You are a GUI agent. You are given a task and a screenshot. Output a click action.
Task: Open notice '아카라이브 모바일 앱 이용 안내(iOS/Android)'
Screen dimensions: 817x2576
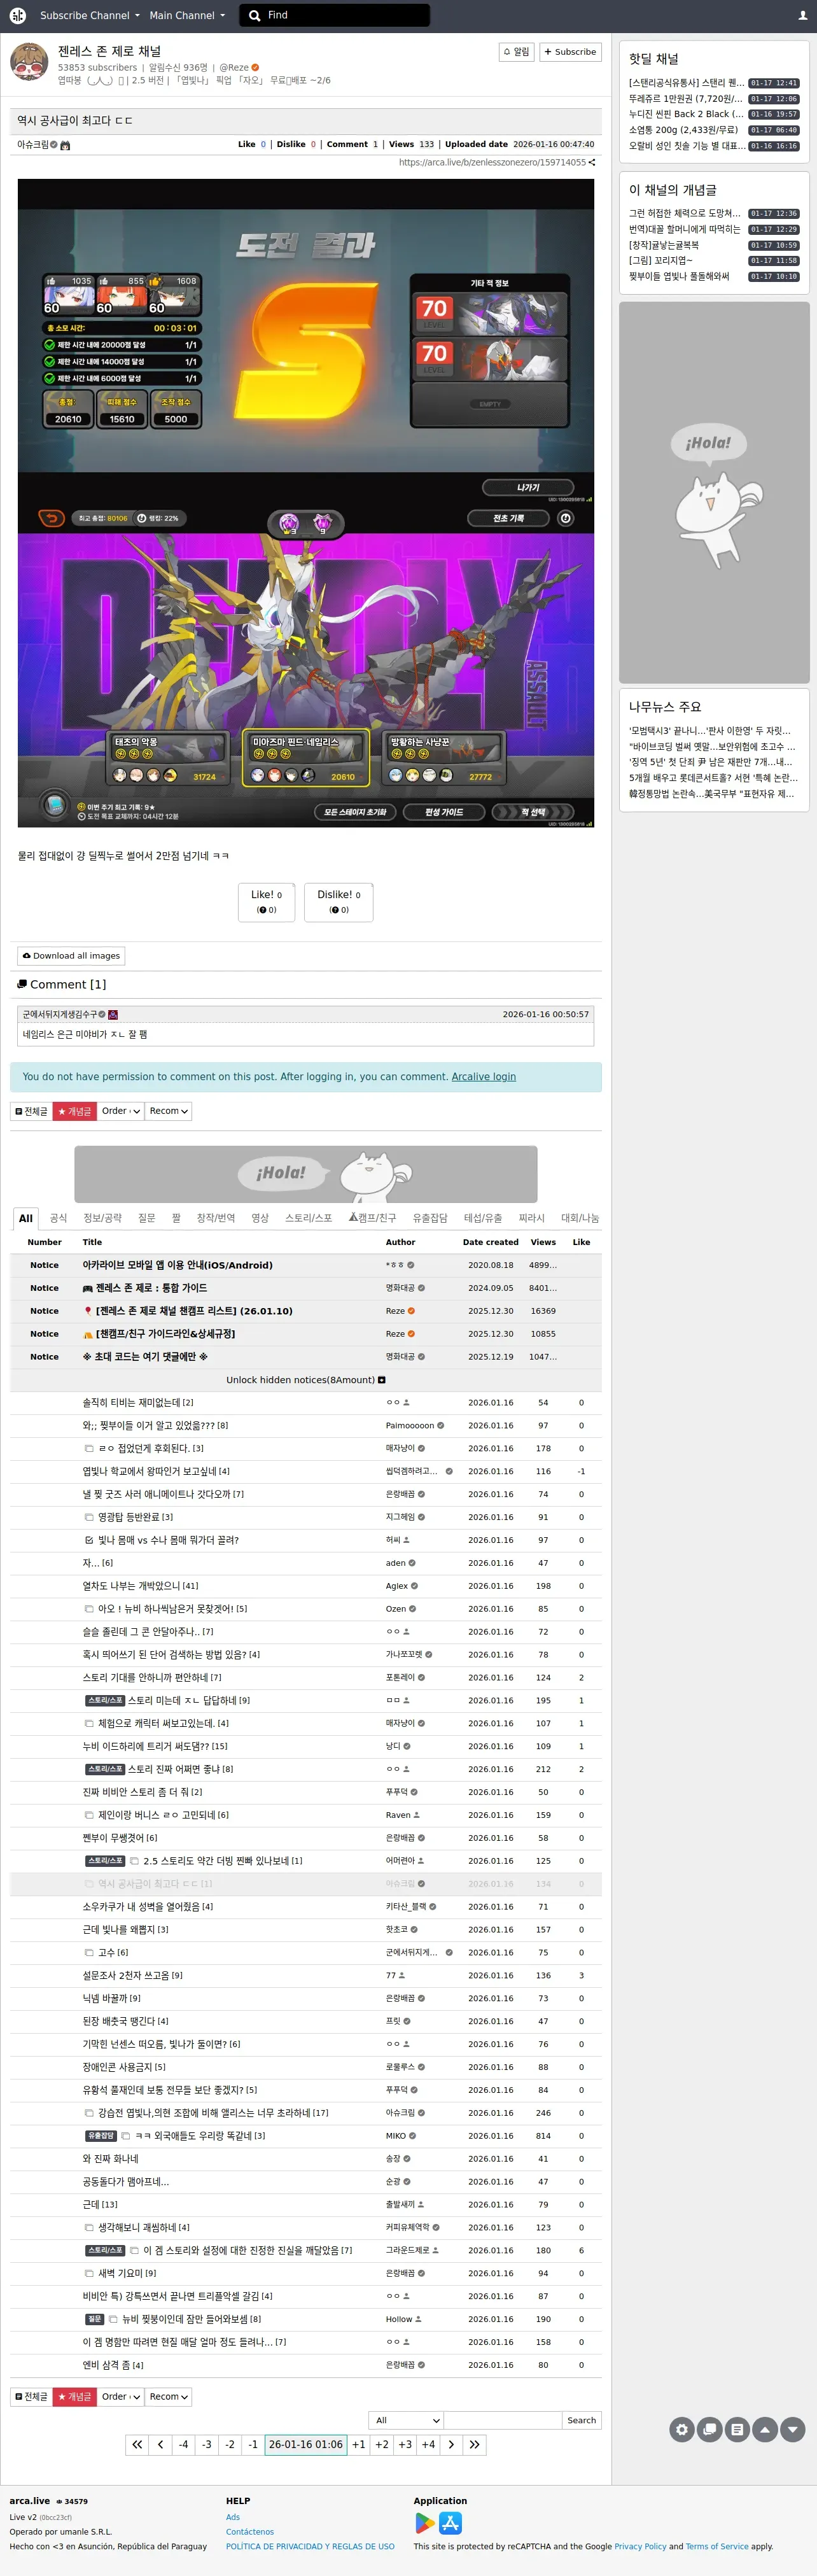177,1265
